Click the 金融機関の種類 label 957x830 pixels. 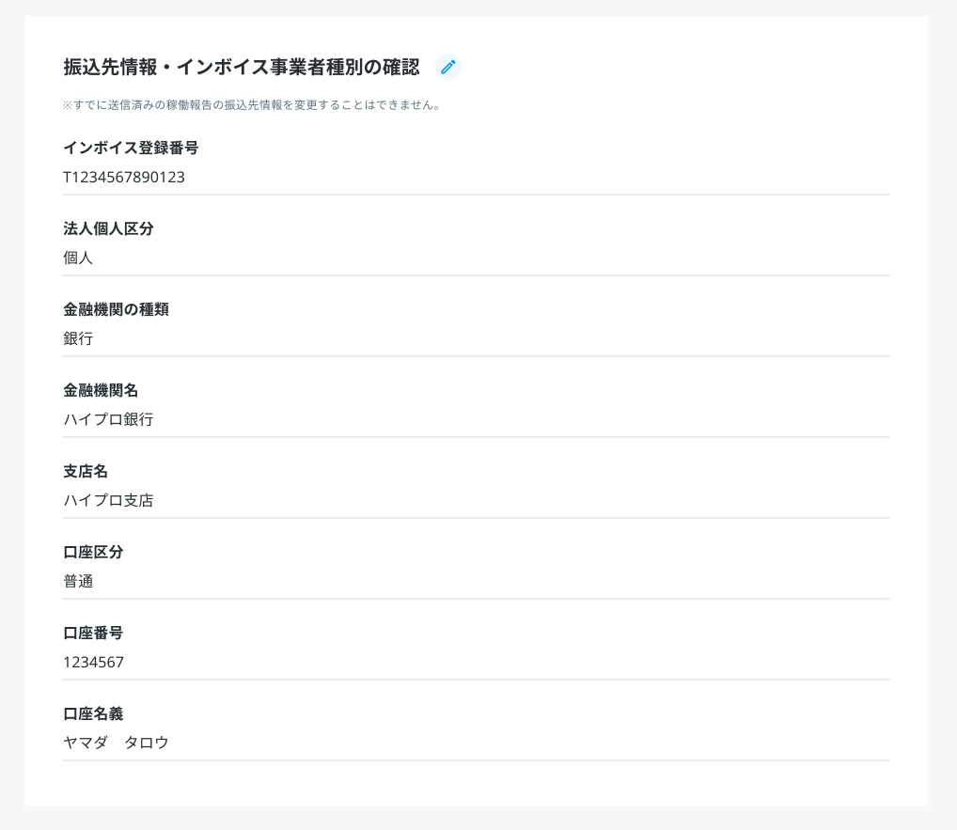pyautogui.click(x=116, y=309)
